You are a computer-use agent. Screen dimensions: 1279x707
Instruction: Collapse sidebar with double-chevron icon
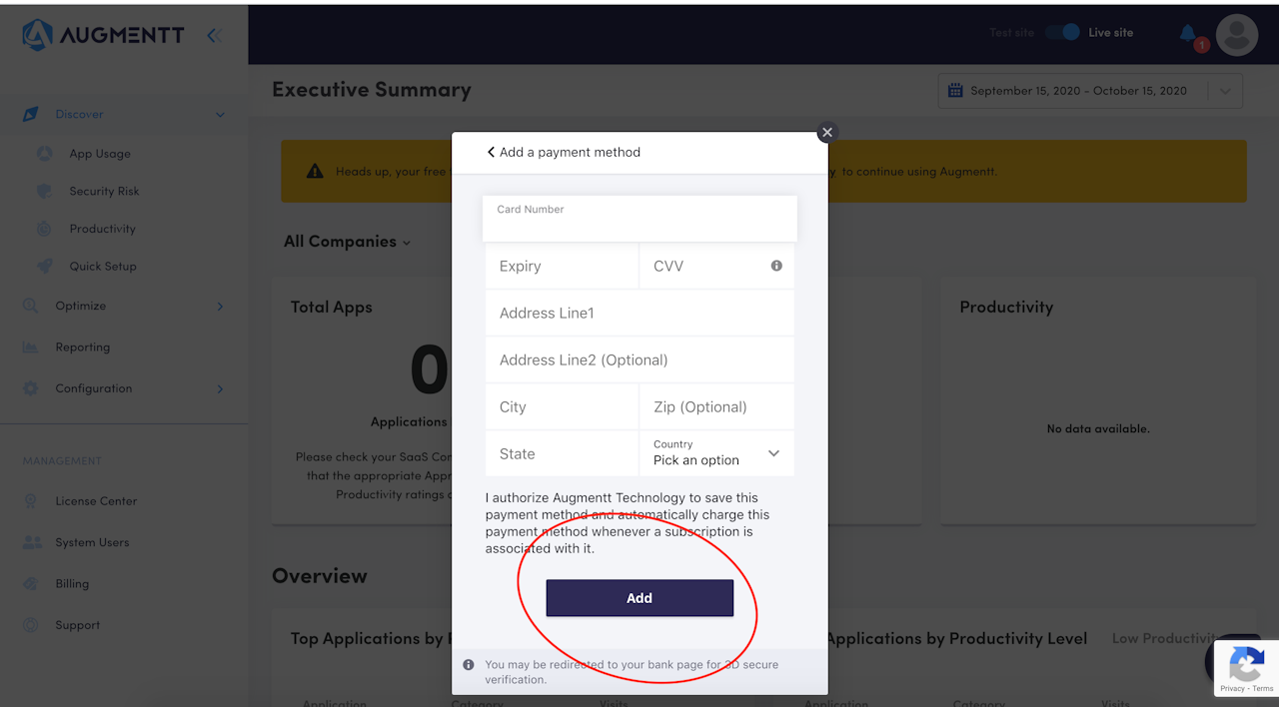click(213, 36)
